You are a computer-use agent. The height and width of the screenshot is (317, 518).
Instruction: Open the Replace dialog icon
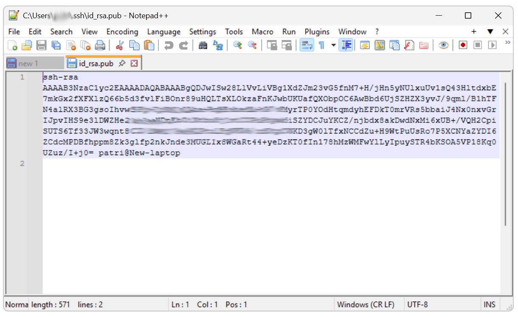pyautogui.click(x=218, y=45)
